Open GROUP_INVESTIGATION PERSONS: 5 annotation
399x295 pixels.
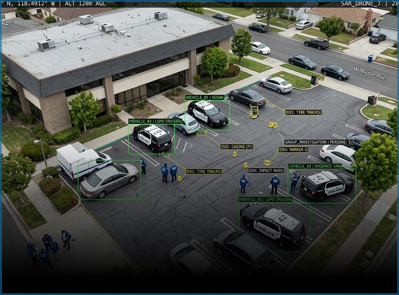[319, 142]
